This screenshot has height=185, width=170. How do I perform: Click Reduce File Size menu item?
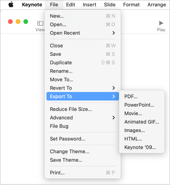point(71,109)
